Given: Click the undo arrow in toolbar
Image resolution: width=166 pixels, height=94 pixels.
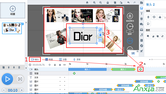Looking at the screenshot, I should point(128,3).
